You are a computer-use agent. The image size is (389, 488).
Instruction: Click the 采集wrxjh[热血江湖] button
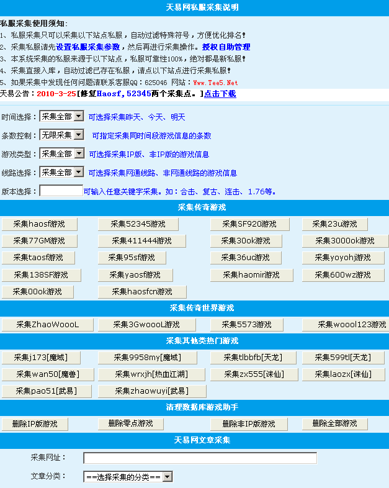151,374
